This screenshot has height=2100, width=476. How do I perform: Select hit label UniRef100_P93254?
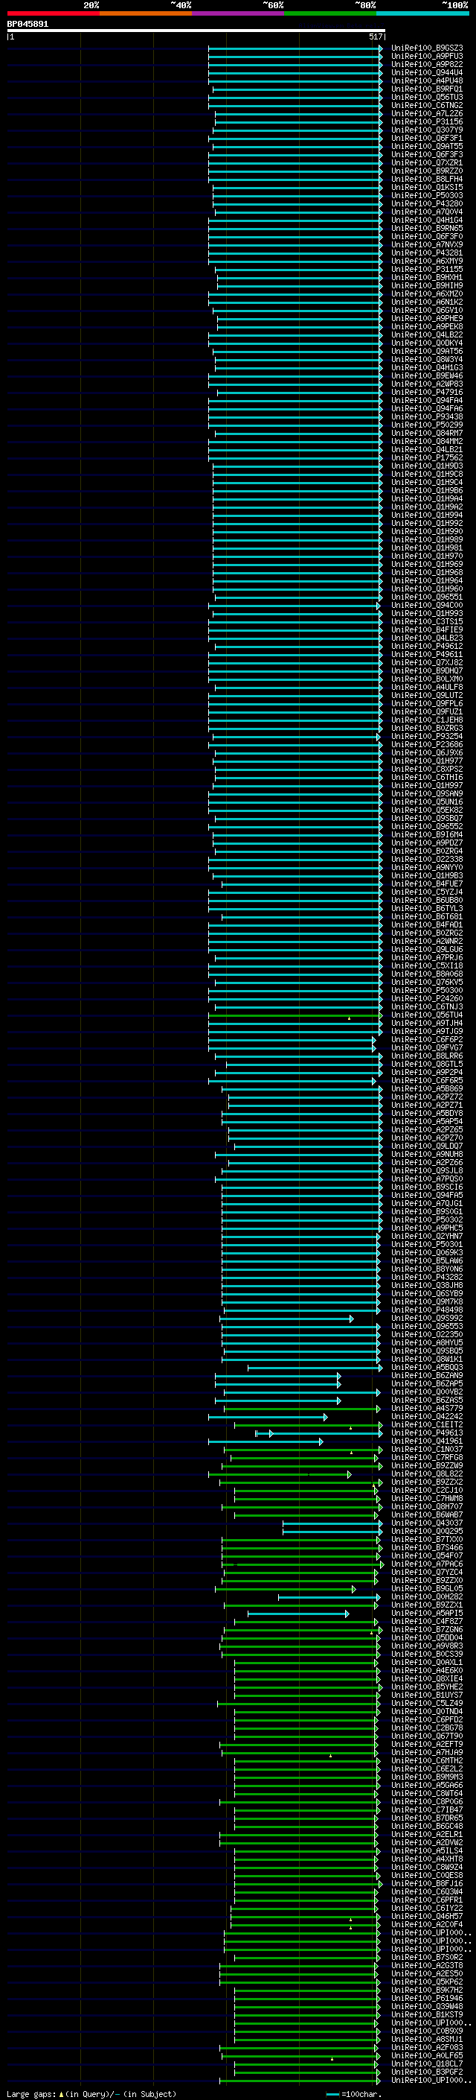[x=427, y=736]
